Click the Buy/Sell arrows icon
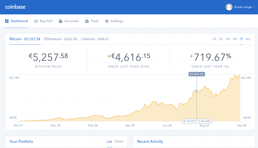 click(x=36, y=21)
